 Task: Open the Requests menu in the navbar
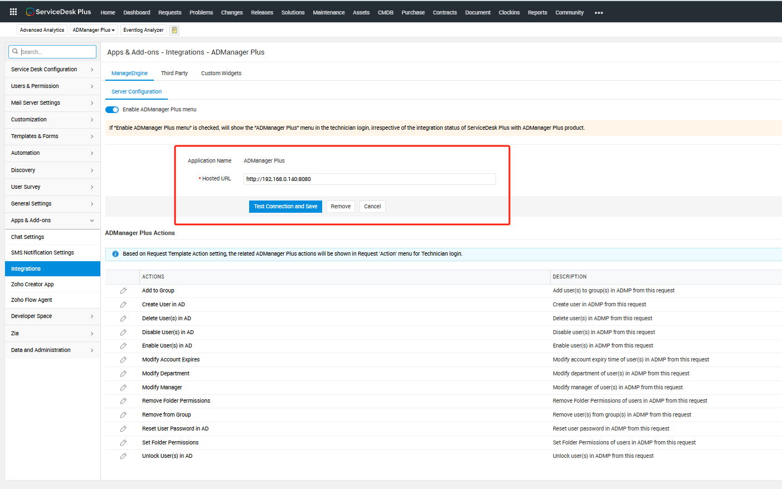[169, 12]
